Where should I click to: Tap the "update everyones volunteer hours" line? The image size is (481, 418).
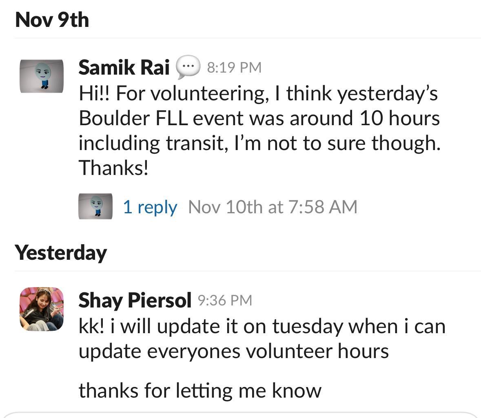233,351
